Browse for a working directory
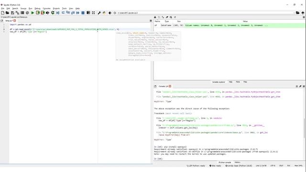This screenshot has width=306, height=172. (x=297, y=13)
